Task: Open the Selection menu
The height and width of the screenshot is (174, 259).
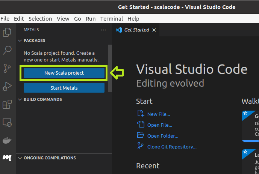Action: (x=40, y=18)
